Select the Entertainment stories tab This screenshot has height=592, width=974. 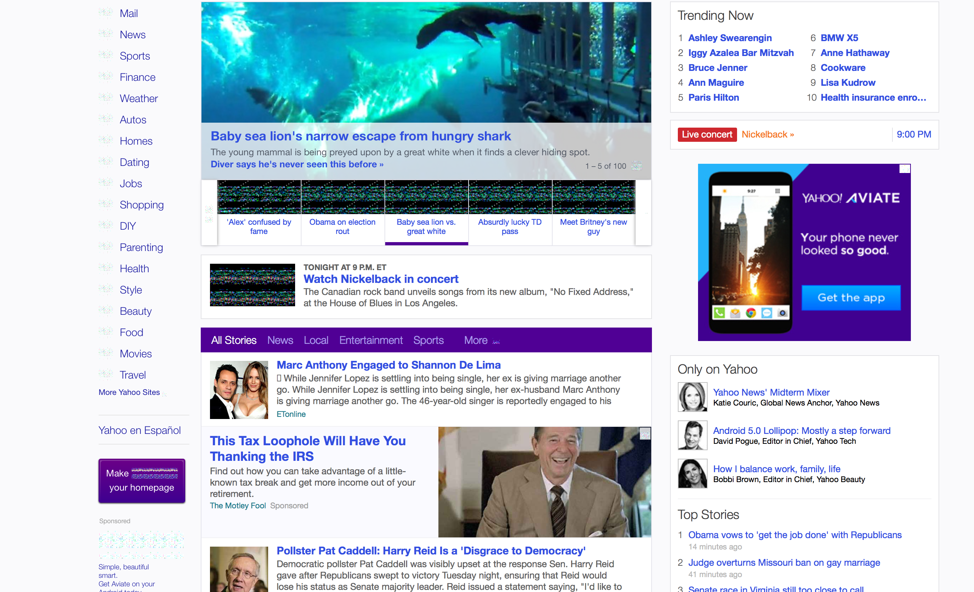[371, 340]
